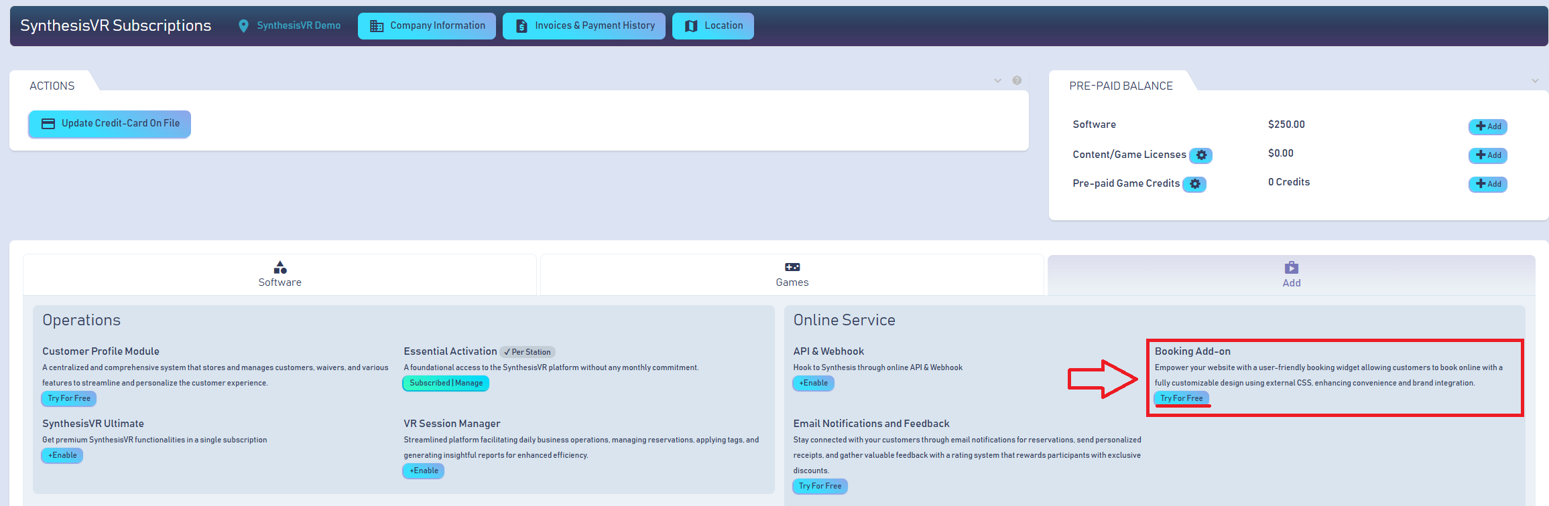Click the SynthesisVR Subscriptions page title

pos(116,25)
